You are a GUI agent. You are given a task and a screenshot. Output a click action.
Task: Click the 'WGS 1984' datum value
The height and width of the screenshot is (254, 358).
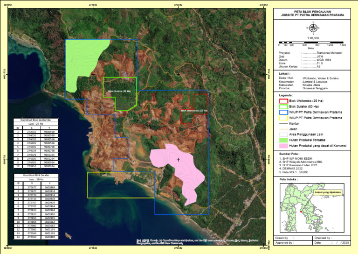tap(324, 60)
